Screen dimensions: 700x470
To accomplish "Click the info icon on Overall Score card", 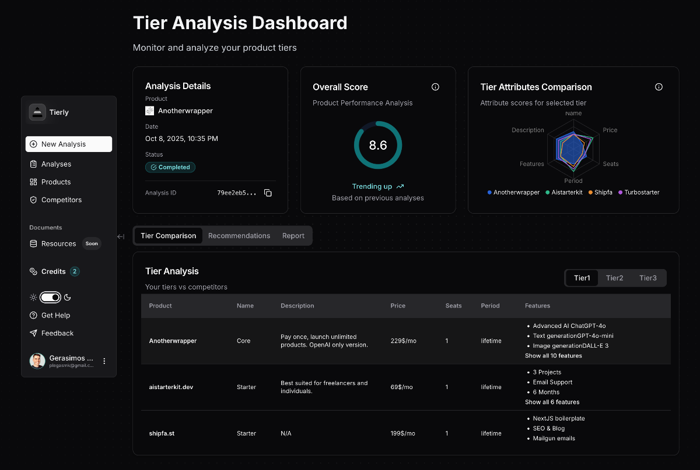I will pos(435,86).
